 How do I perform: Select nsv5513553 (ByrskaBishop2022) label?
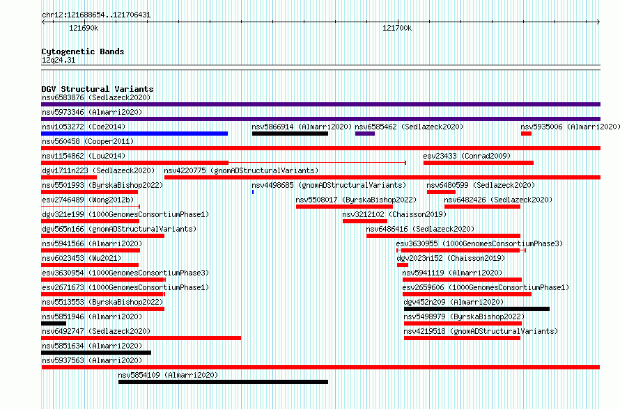coord(102,302)
